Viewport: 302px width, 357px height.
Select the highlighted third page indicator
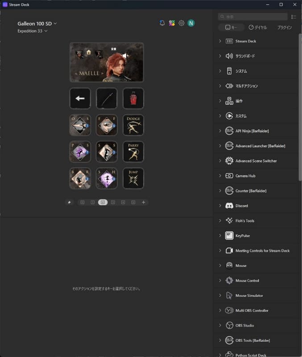point(103,202)
